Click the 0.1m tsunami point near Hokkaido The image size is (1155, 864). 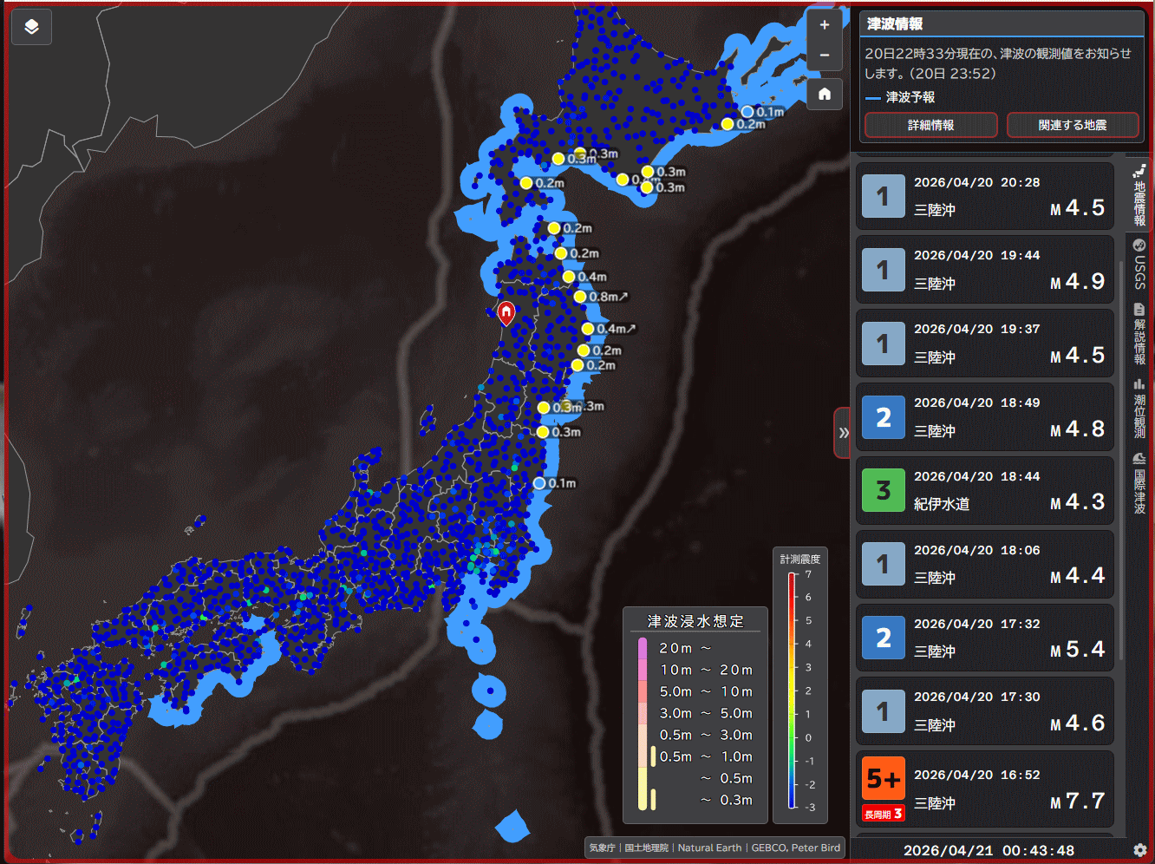[x=747, y=112]
